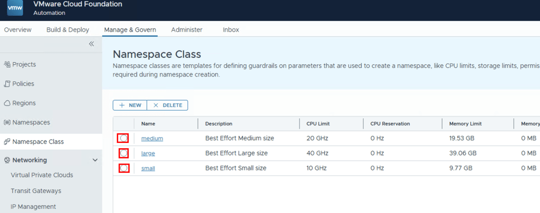Image resolution: width=540 pixels, height=213 pixels.
Task: Click the DELETE button
Action: click(x=167, y=105)
